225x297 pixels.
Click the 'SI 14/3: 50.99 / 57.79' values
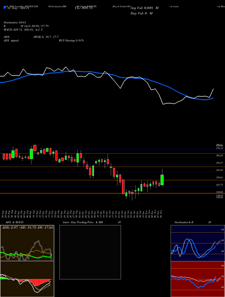[35, 26]
